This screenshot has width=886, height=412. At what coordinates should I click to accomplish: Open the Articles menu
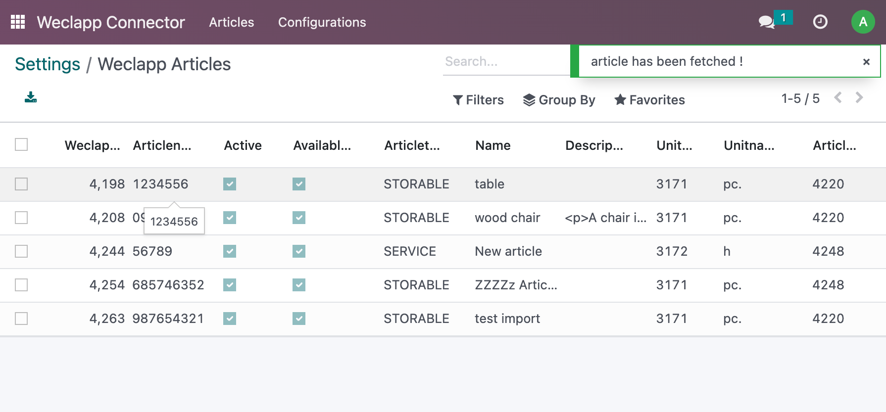[231, 22]
